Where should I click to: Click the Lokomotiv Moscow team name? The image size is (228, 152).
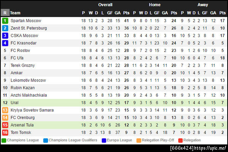tap(28, 80)
